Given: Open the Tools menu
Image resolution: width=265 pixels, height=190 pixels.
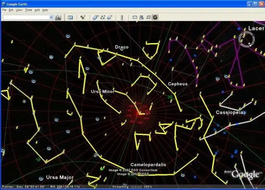Looking at the screenshot, I should 29,10.
